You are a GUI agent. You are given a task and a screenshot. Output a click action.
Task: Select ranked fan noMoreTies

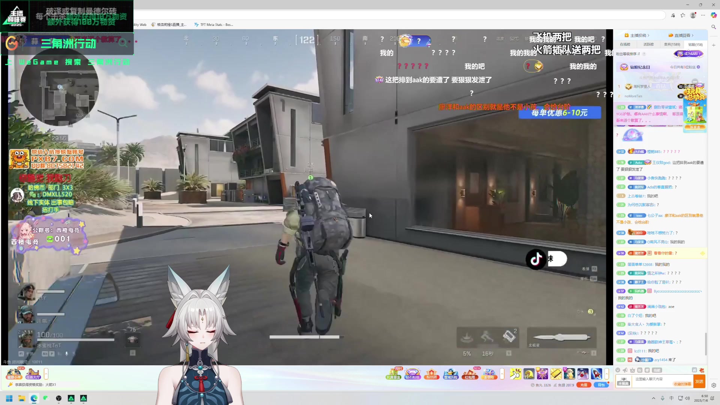(x=633, y=96)
